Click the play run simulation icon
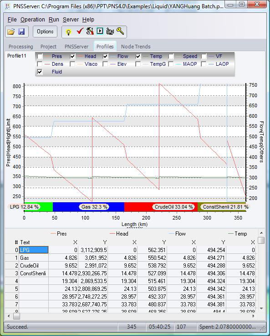270x336 pixels. [x=100, y=31]
